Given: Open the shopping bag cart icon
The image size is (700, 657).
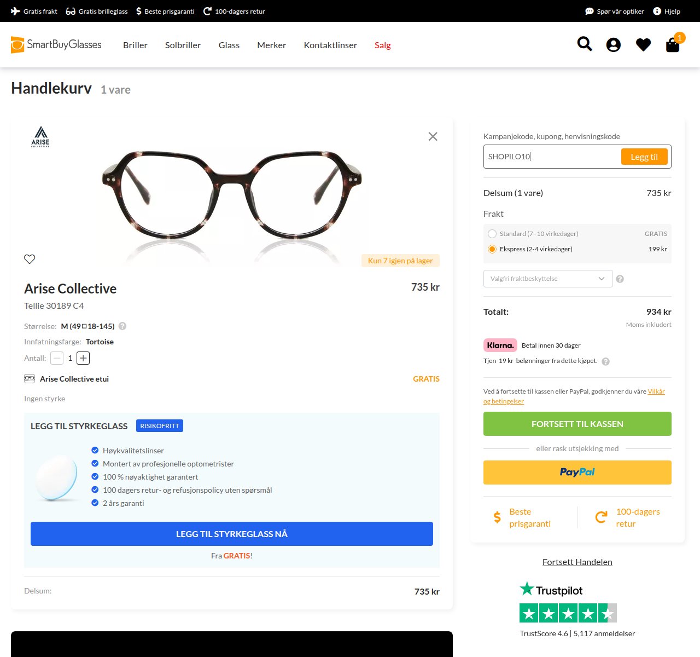Looking at the screenshot, I should [673, 45].
